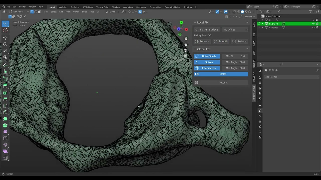The height and width of the screenshot is (180, 321).
Task: Adjust Spikes Min Angle field
Action: [x=235, y=62]
